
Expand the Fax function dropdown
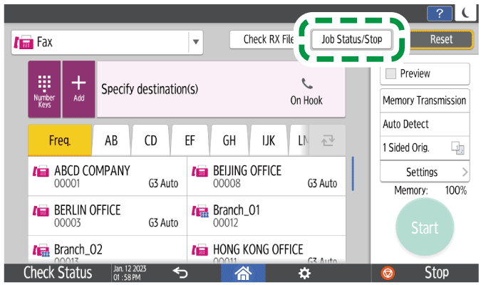pos(195,42)
